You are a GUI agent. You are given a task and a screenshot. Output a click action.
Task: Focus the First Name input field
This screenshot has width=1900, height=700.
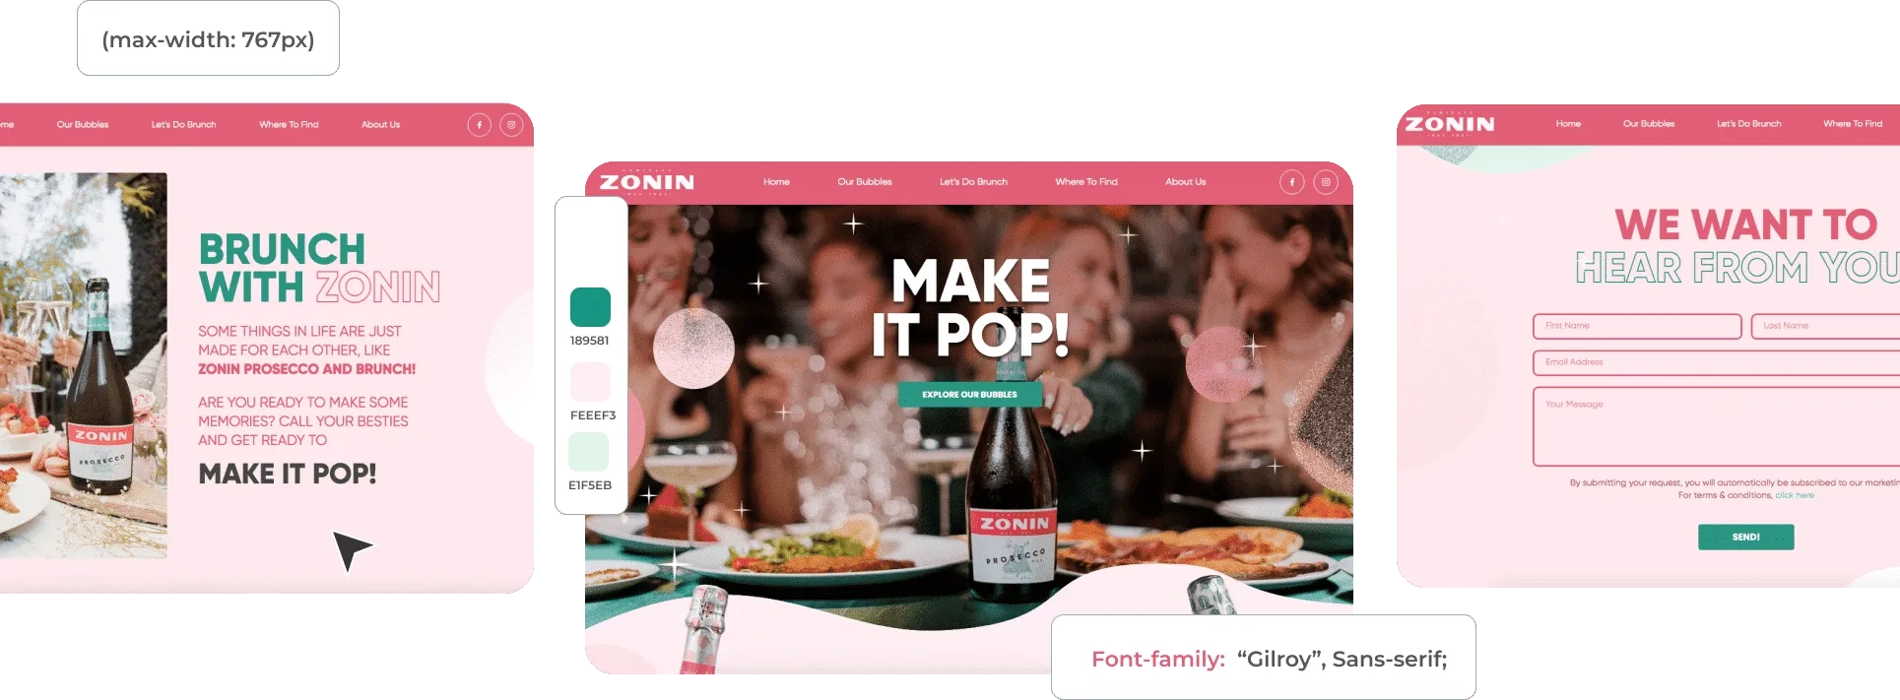coord(1637,326)
